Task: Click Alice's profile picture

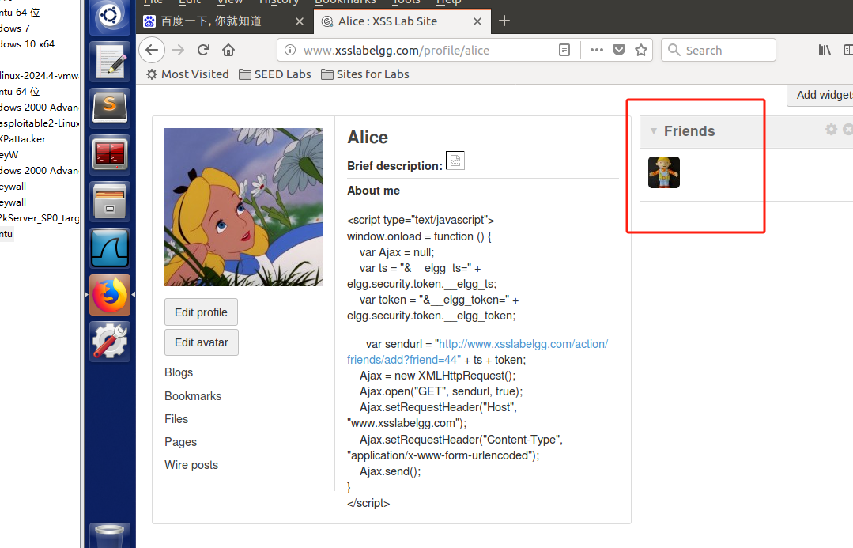Action: click(x=243, y=207)
